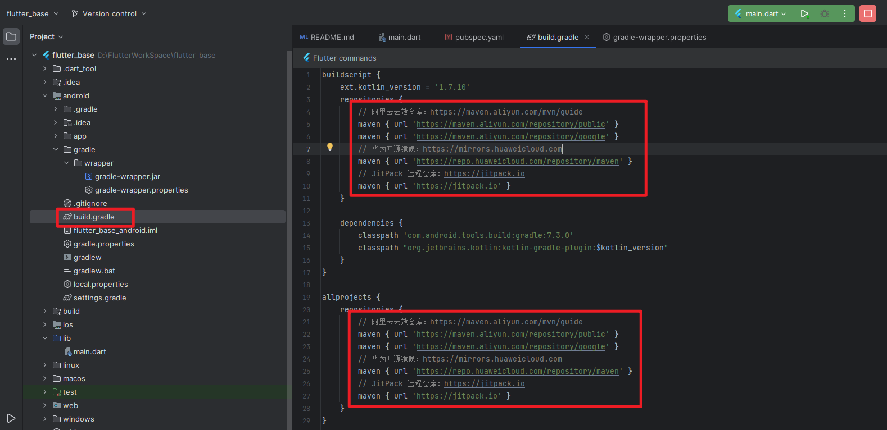Open the main.dart run configuration dropdown
This screenshot has height=430, width=887.
[761, 13]
